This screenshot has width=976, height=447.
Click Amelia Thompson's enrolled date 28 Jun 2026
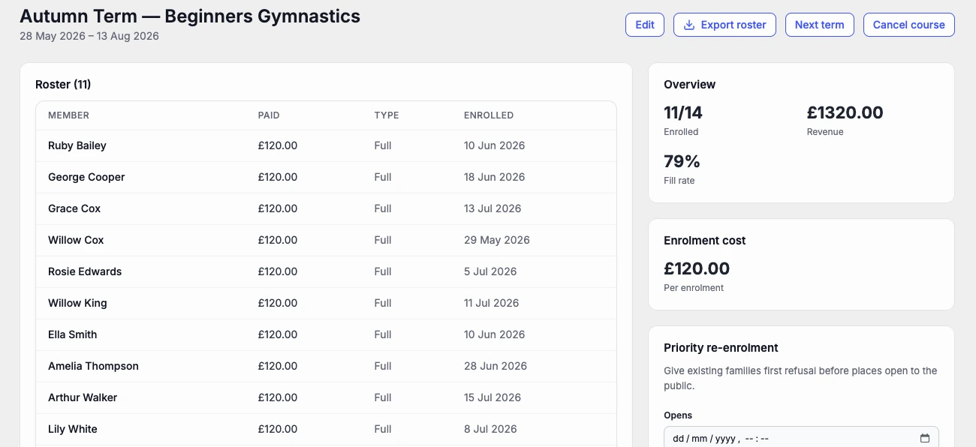tap(496, 366)
